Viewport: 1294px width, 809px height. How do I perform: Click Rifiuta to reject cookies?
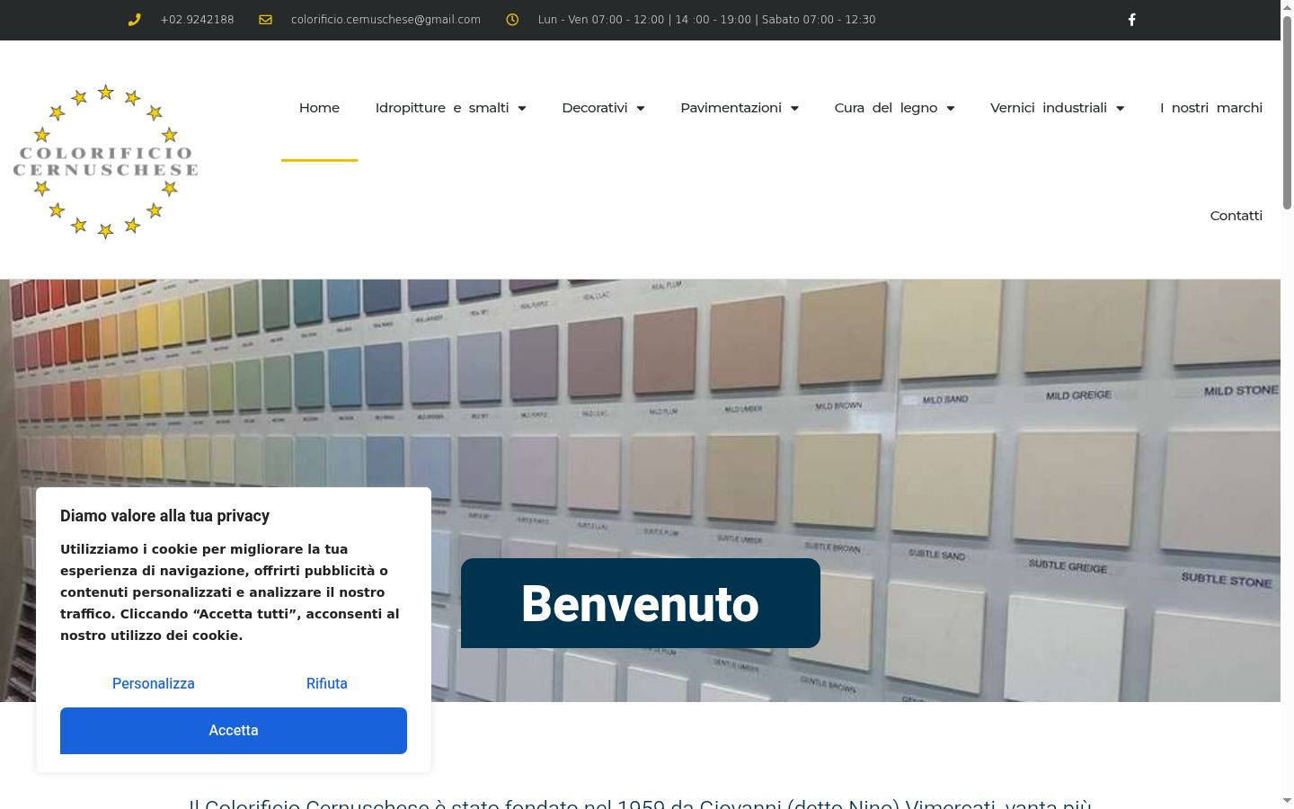327,684
